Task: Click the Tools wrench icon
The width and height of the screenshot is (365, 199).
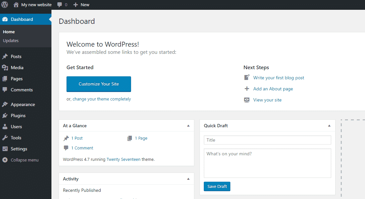Action: pos(5,138)
